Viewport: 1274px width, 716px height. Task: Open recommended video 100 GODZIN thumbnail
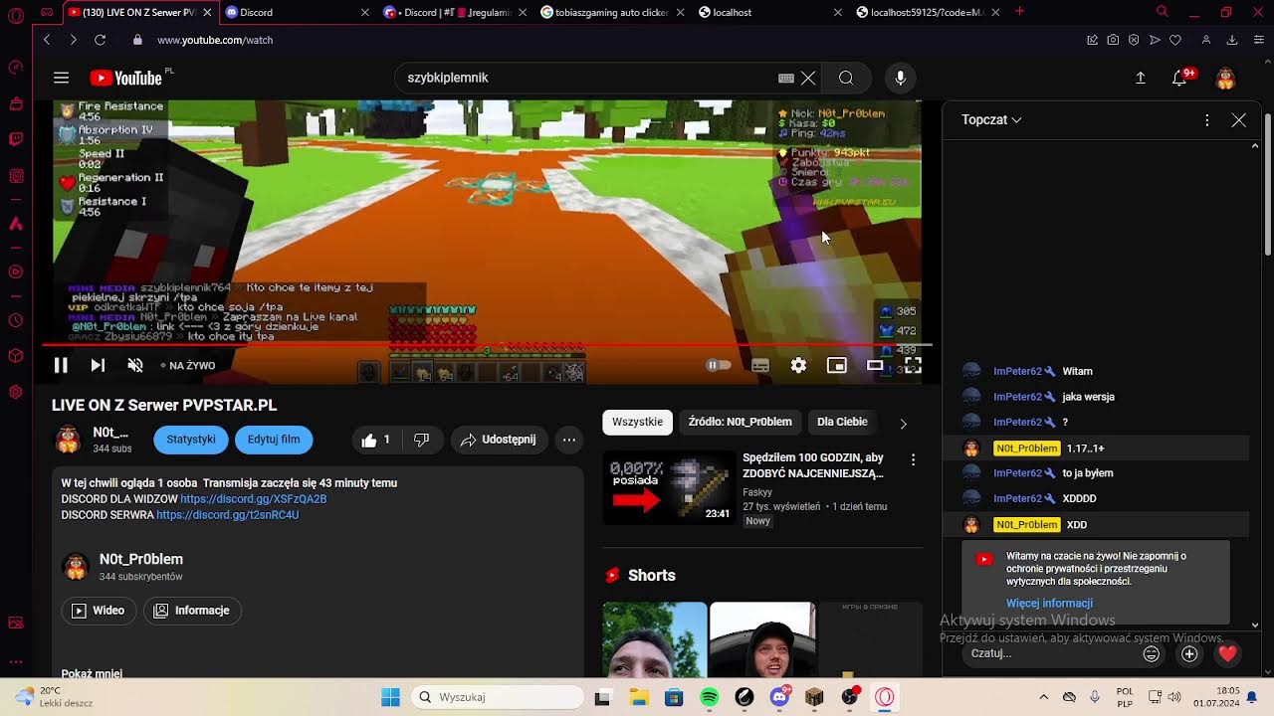pyautogui.click(x=669, y=487)
